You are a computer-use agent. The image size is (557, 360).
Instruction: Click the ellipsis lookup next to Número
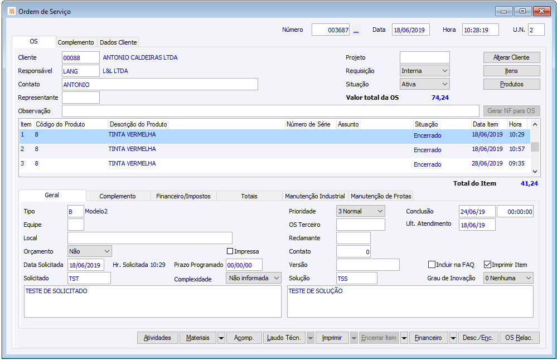356,30
